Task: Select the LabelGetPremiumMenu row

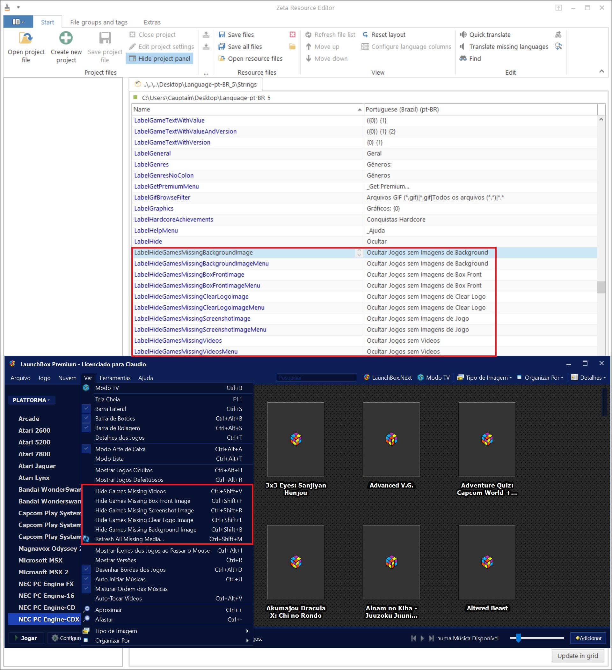Action: point(364,186)
